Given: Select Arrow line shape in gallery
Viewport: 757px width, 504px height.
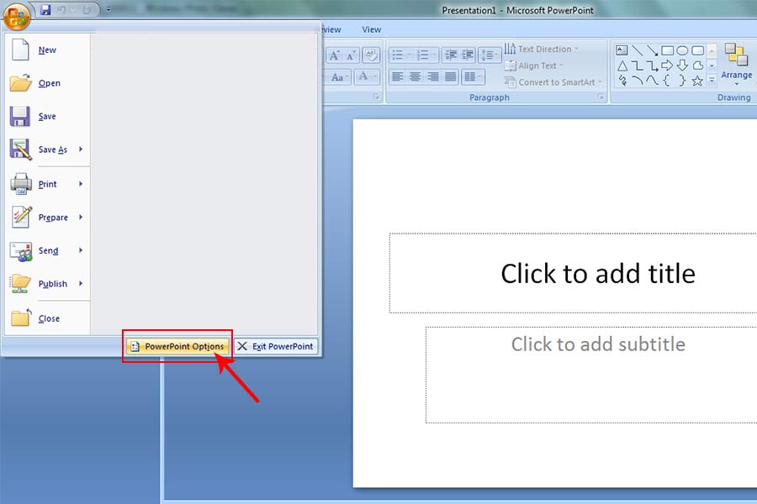Looking at the screenshot, I should pyautogui.click(x=652, y=50).
